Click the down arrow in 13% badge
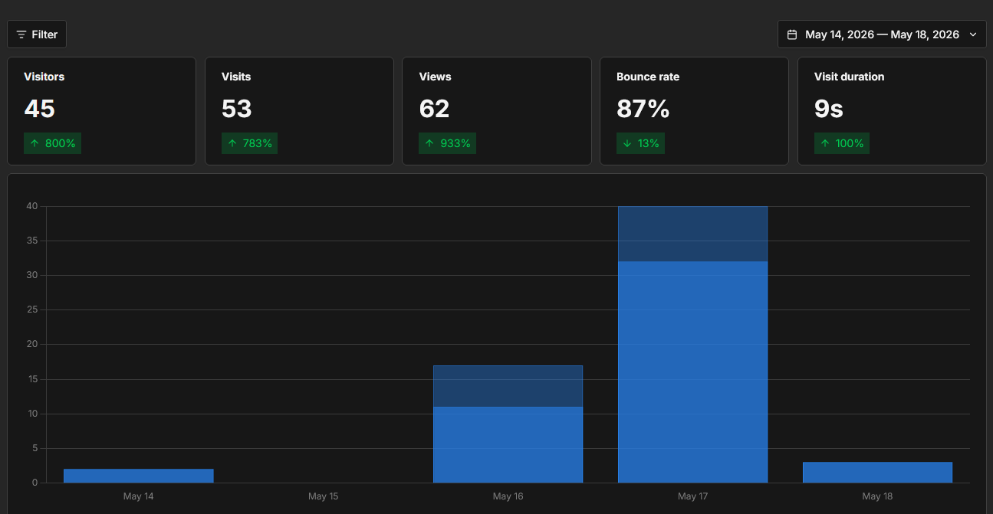Image resolution: width=993 pixels, height=514 pixels. [x=627, y=143]
